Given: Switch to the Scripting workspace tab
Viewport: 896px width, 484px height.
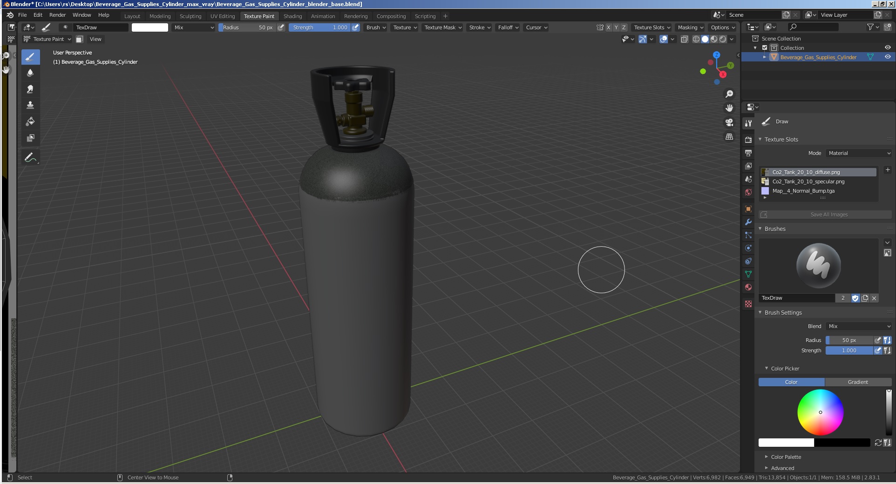Looking at the screenshot, I should [x=425, y=16].
